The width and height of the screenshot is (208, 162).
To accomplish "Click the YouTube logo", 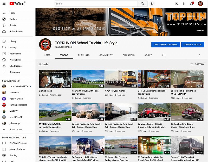I will 17,4.
